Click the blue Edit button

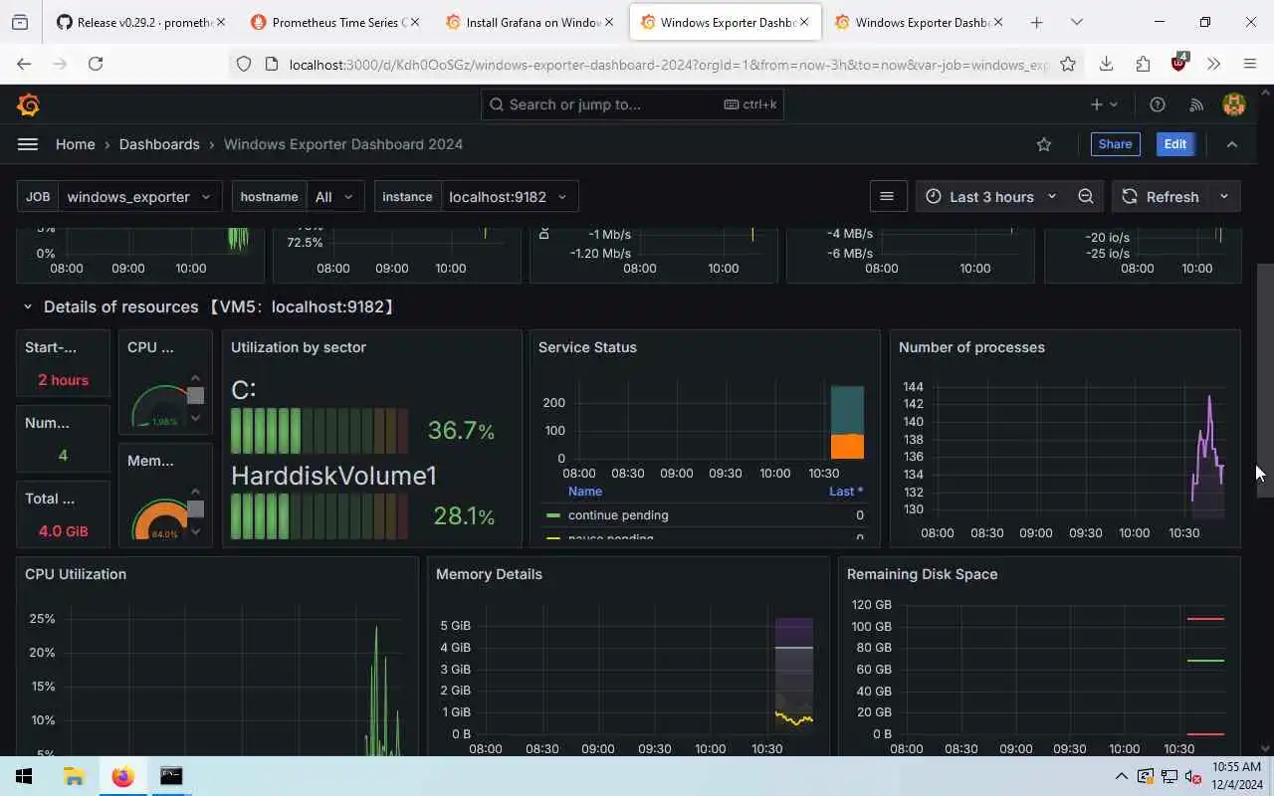[1175, 144]
